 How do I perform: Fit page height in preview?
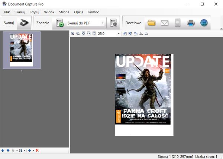click(94, 33)
